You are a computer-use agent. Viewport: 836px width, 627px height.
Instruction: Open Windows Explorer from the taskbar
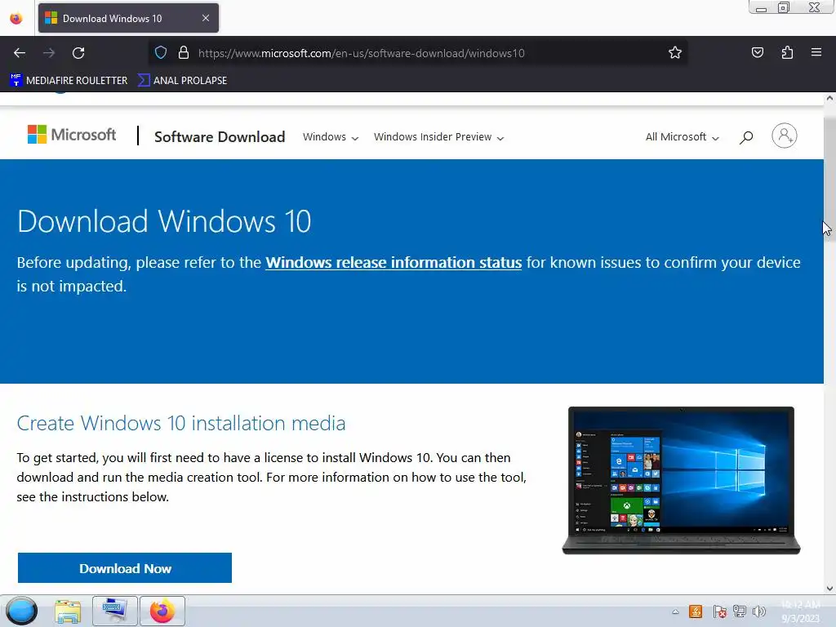pos(68,611)
